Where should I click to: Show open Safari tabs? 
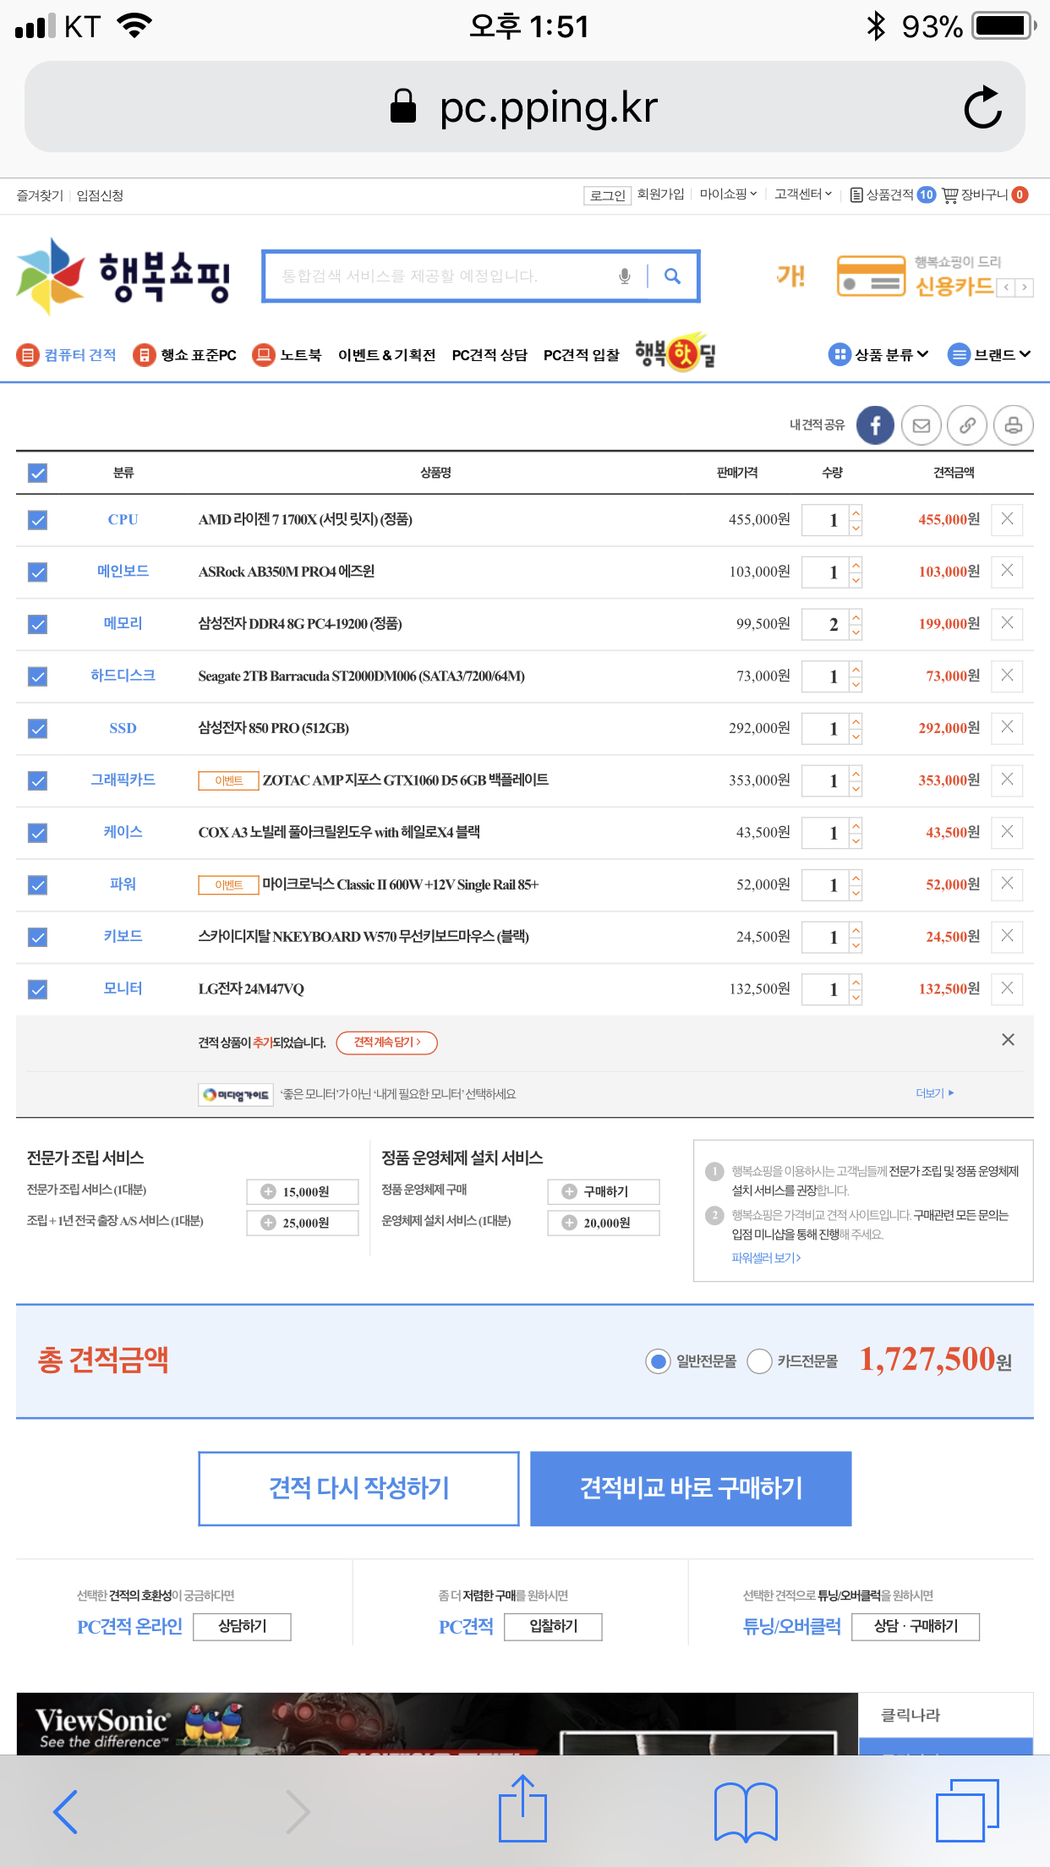click(967, 1810)
